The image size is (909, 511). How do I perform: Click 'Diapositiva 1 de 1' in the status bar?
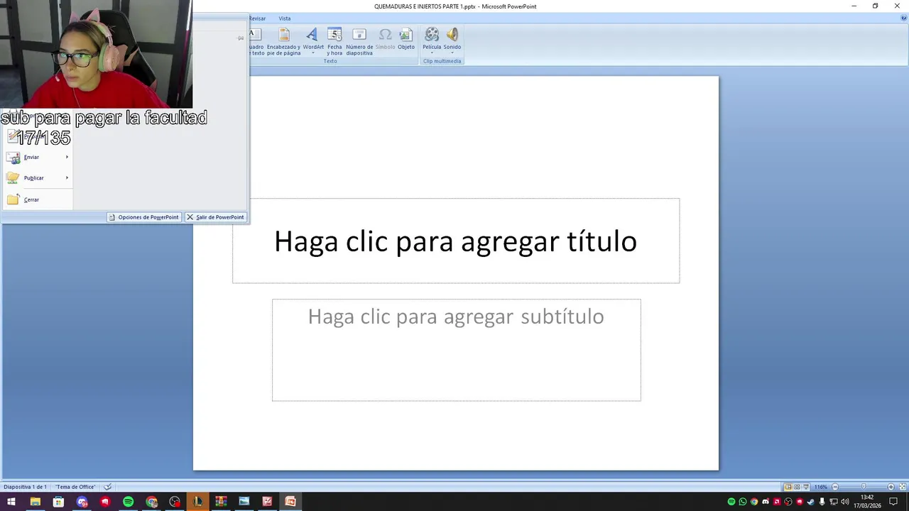pos(25,487)
